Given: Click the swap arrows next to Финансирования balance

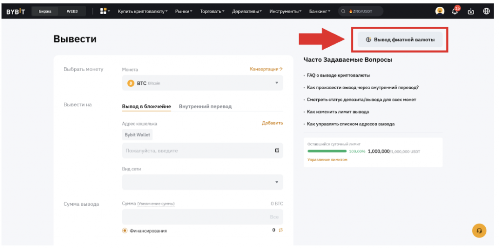Looking at the screenshot, I should point(281,230).
